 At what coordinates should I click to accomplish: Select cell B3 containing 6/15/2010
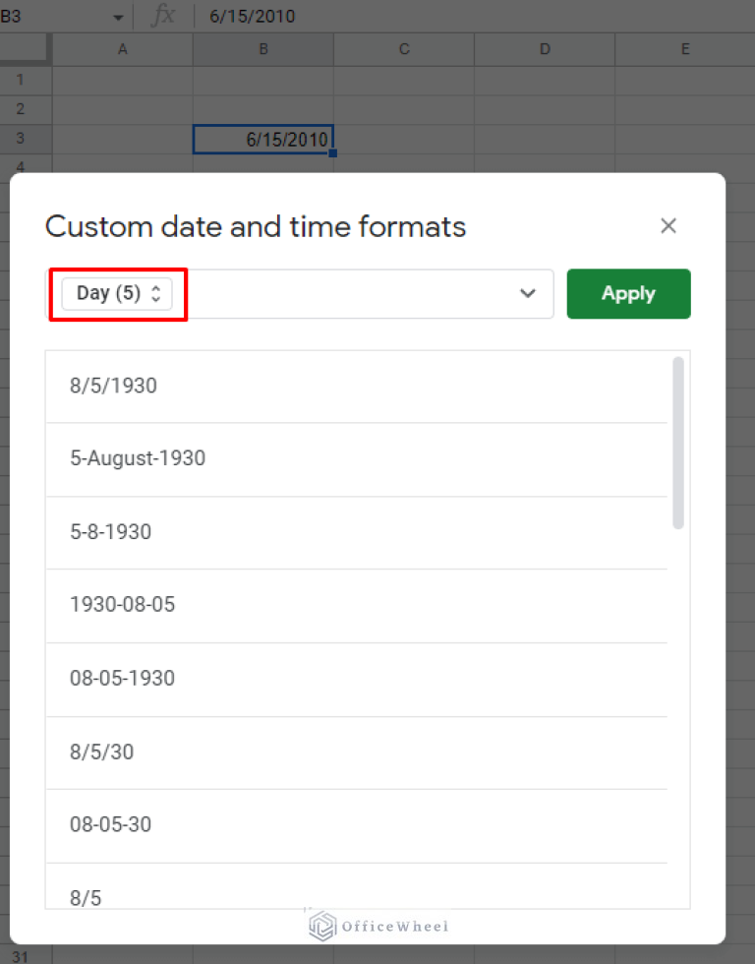[x=262, y=139]
